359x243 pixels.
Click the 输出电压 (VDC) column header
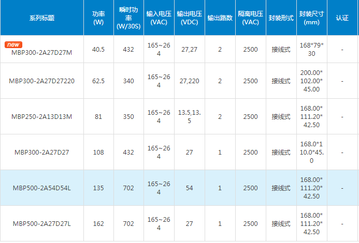(189, 18)
